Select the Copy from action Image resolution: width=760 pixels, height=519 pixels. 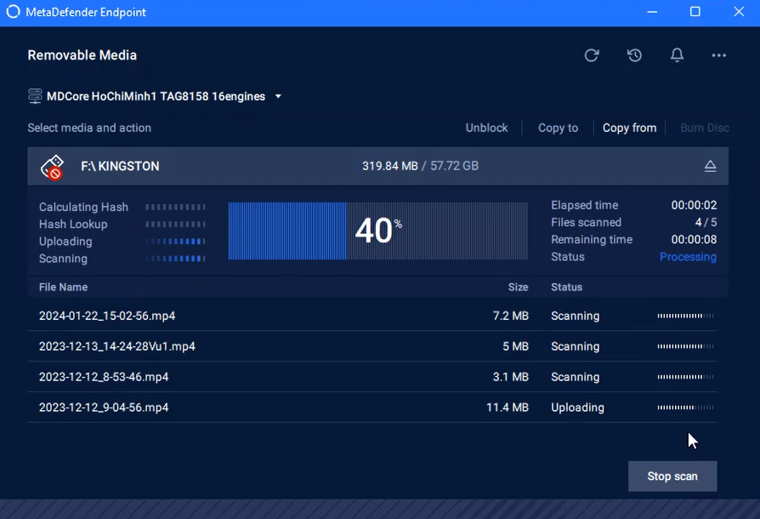pos(629,128)
